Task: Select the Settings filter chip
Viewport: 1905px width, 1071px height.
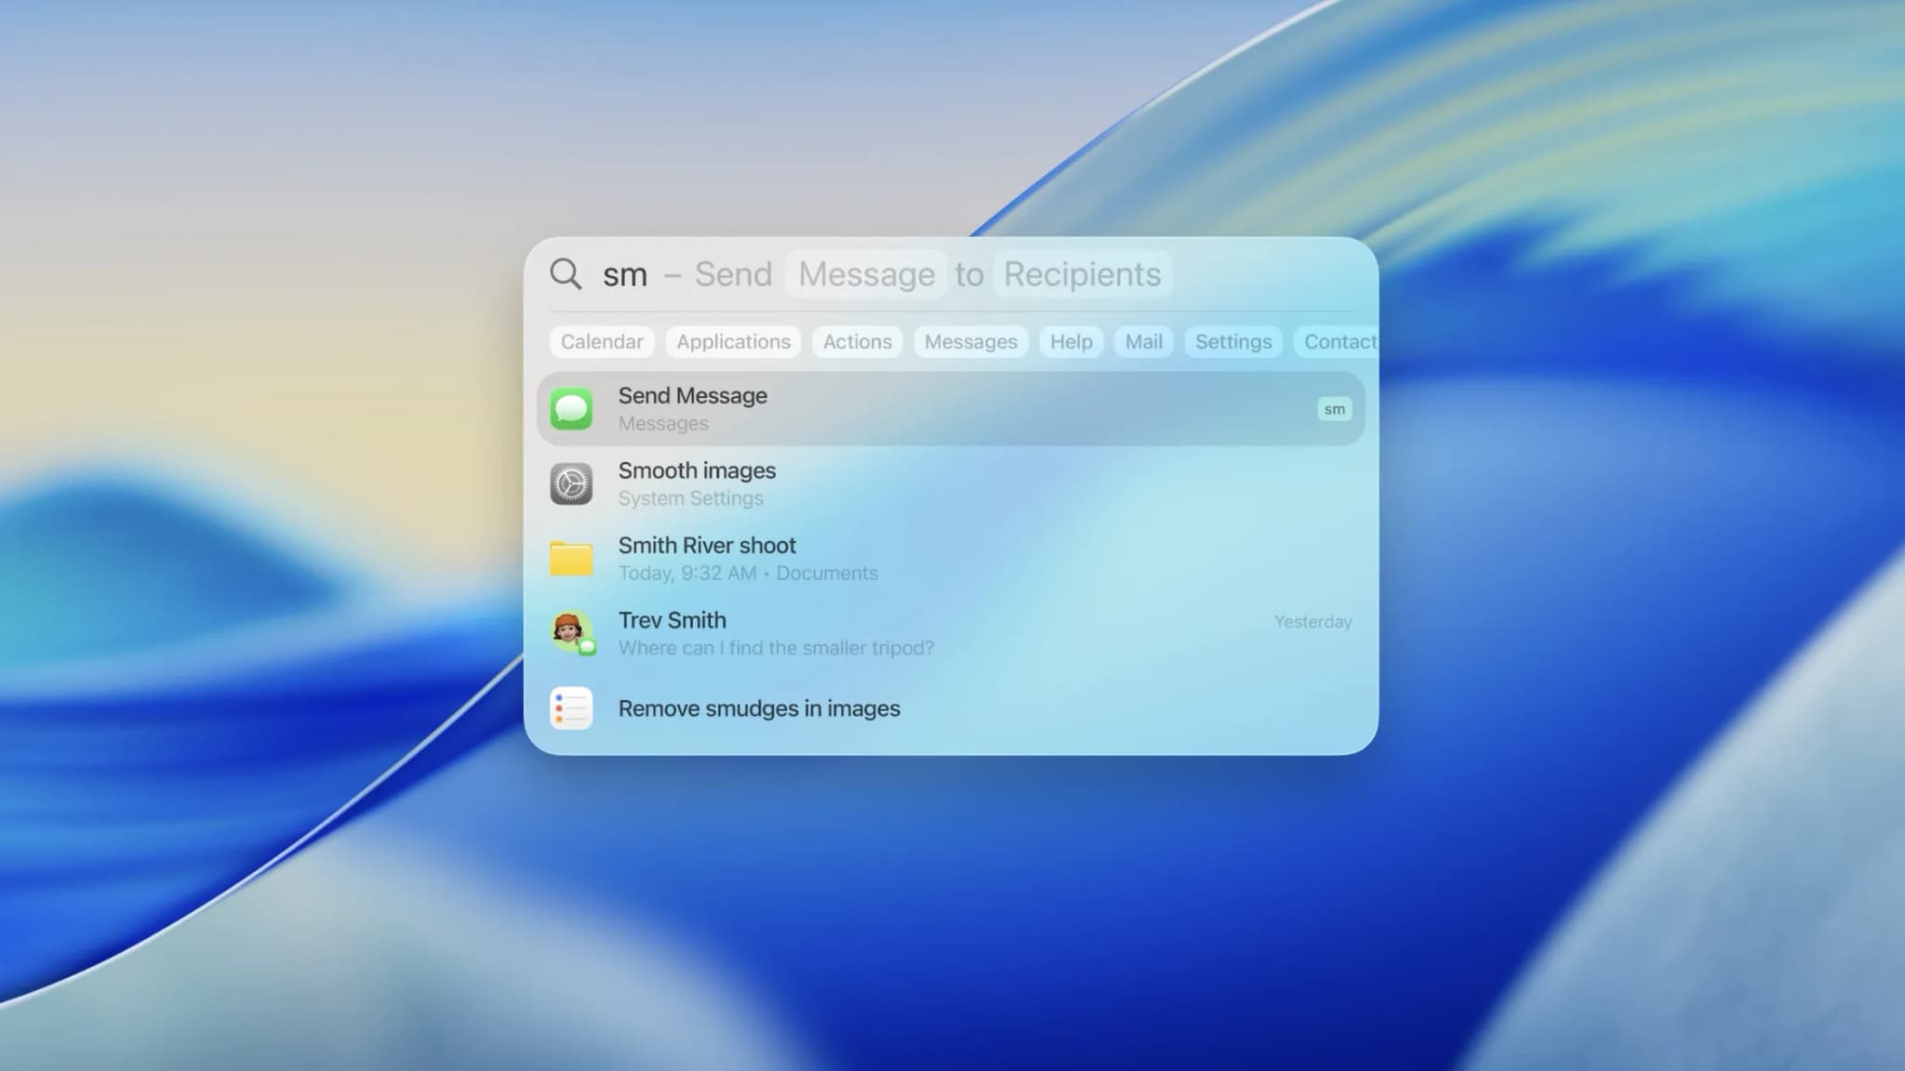Action: pos(1233,341)
